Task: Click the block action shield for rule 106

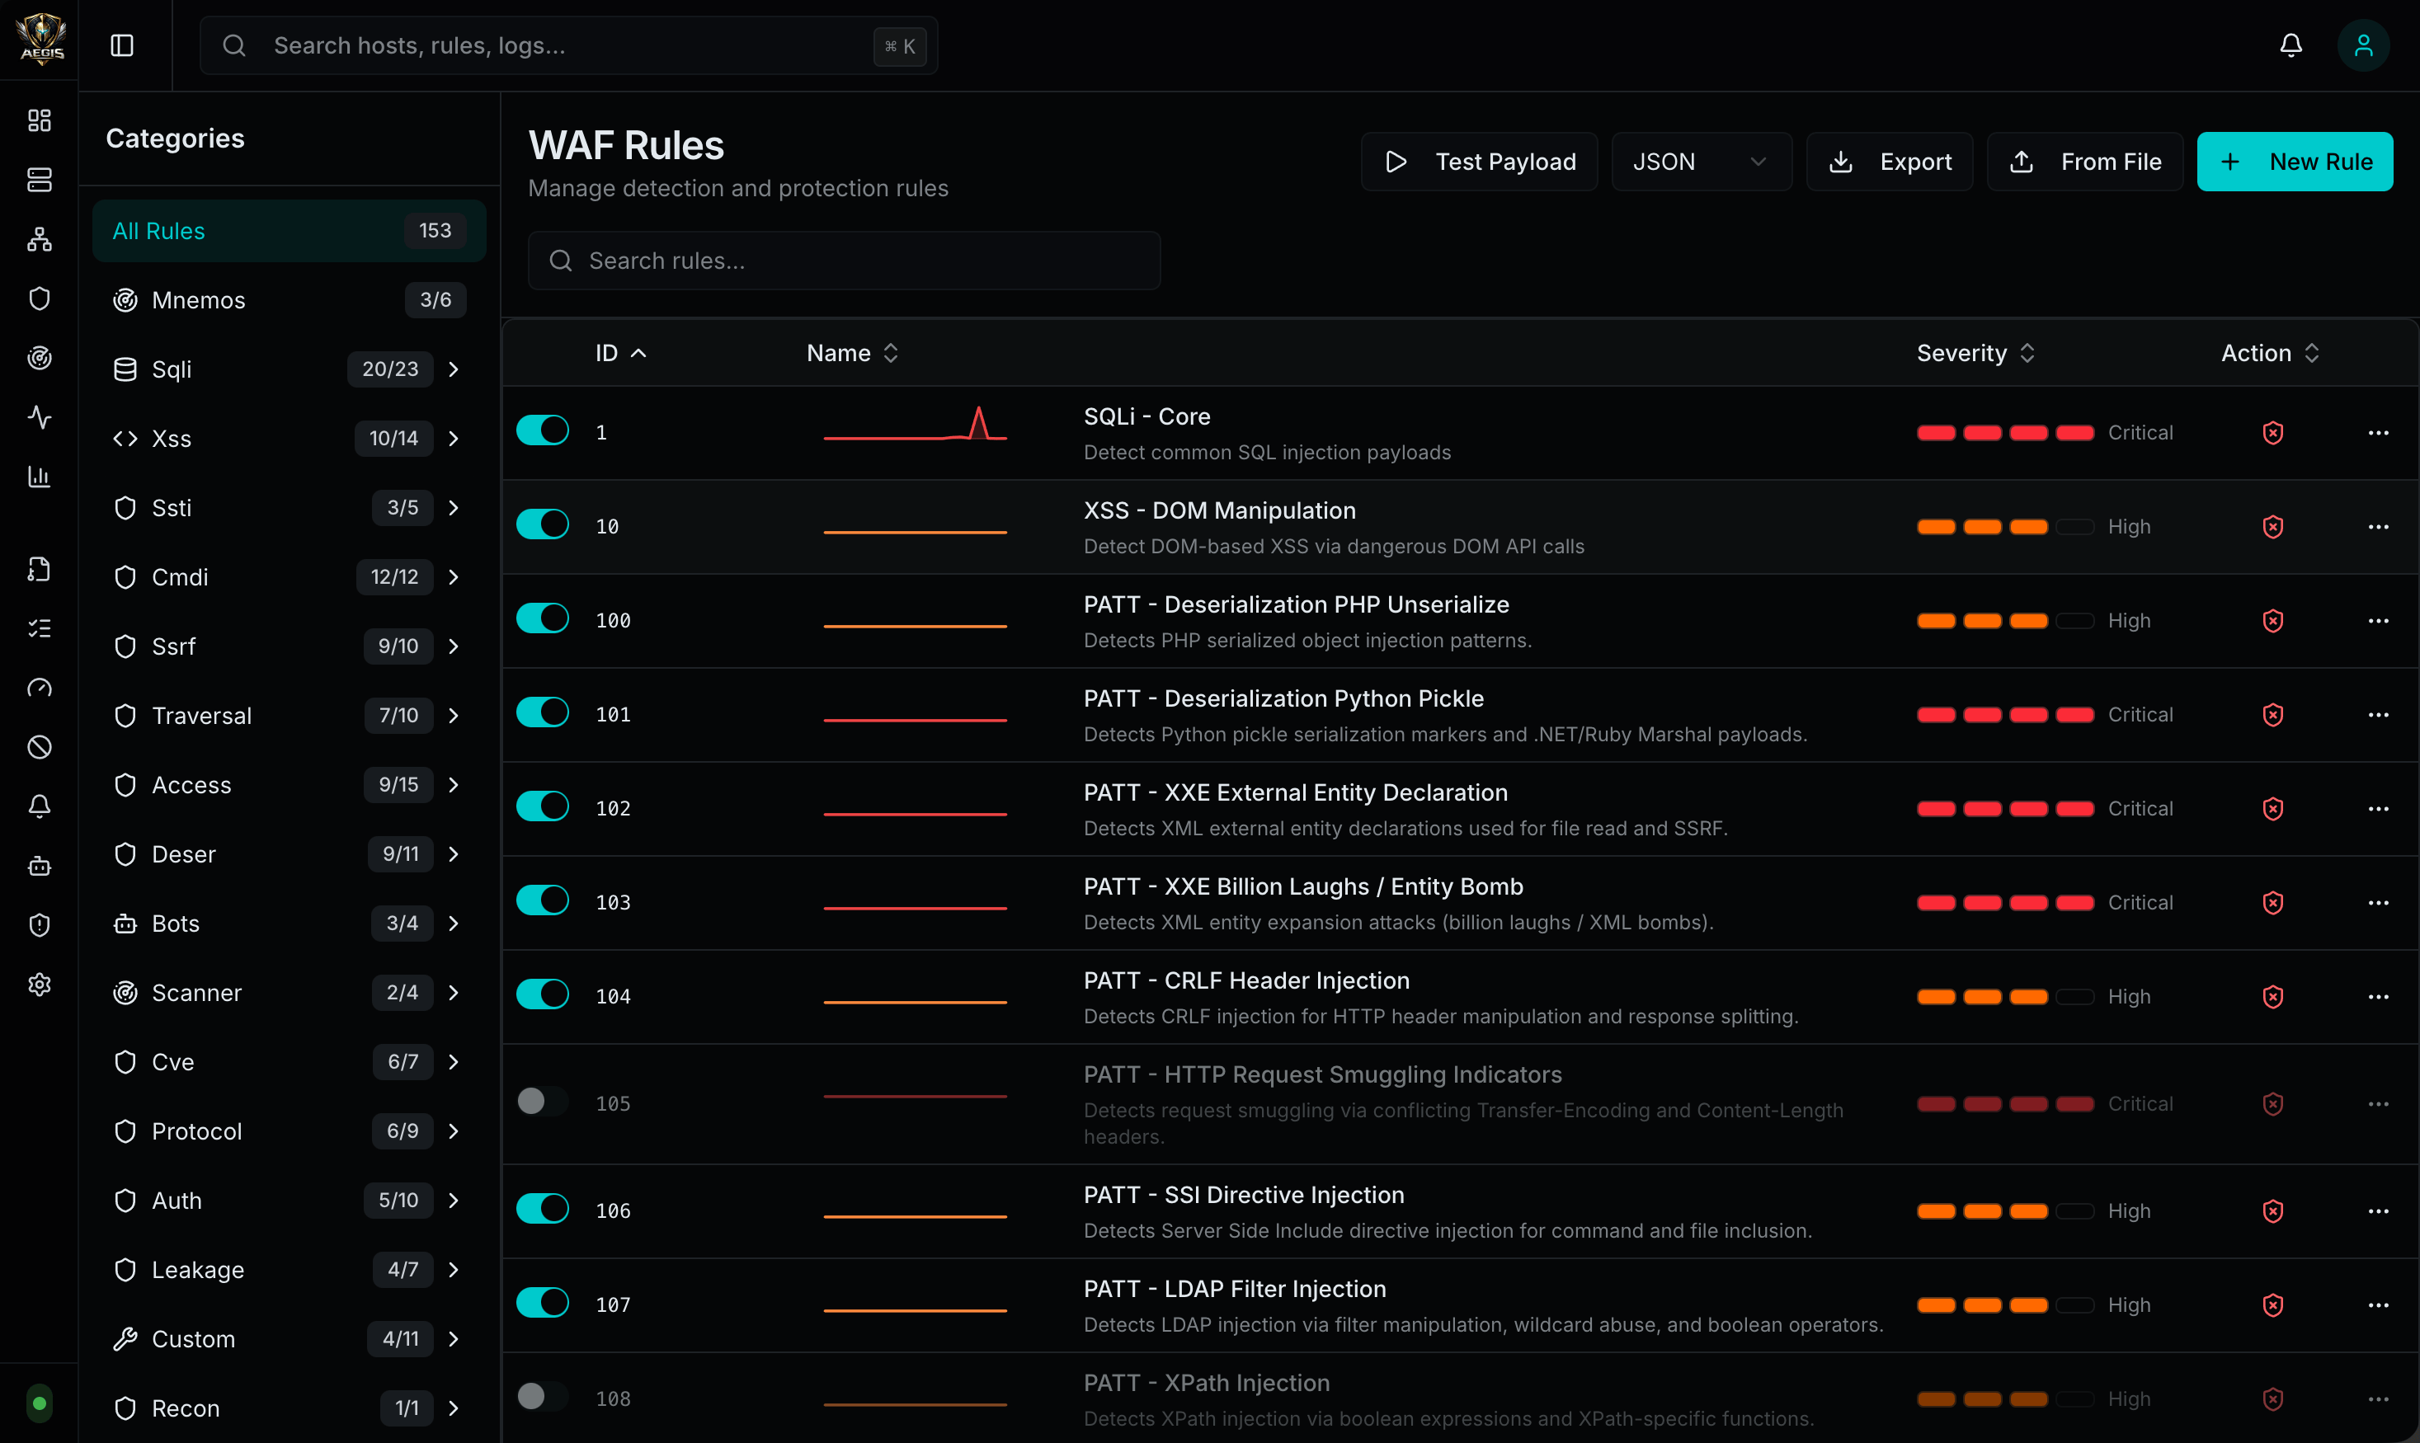Action: point(2272,1210)
